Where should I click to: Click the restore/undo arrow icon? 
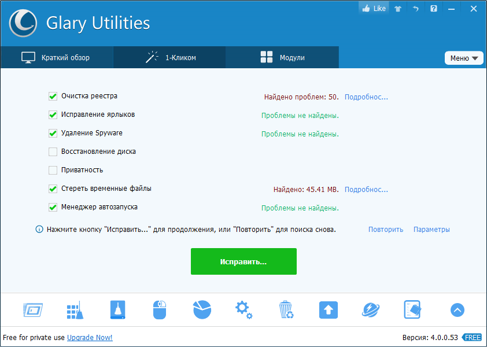415,9
